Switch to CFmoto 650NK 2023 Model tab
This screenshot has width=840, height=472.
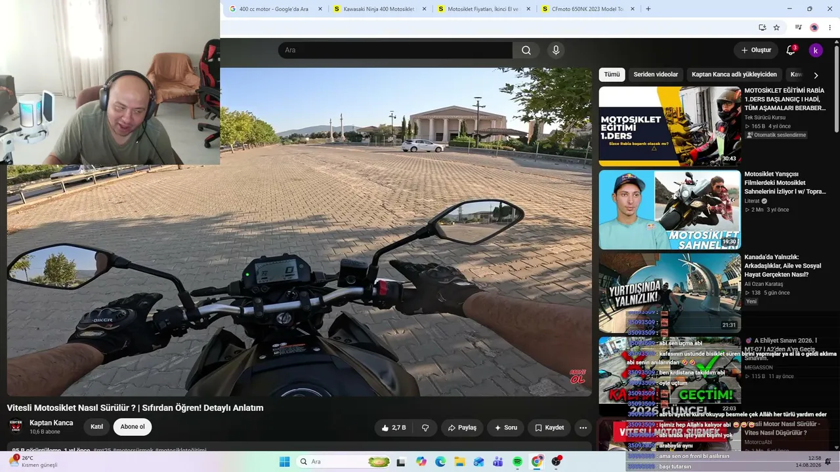pos(589,9)
